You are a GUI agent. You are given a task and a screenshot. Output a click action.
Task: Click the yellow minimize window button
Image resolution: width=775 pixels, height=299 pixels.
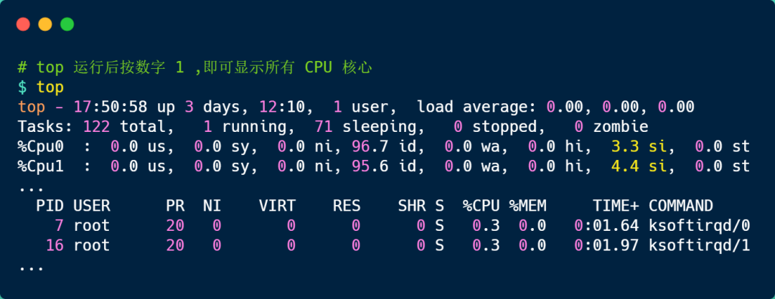[x=44, y=24]
